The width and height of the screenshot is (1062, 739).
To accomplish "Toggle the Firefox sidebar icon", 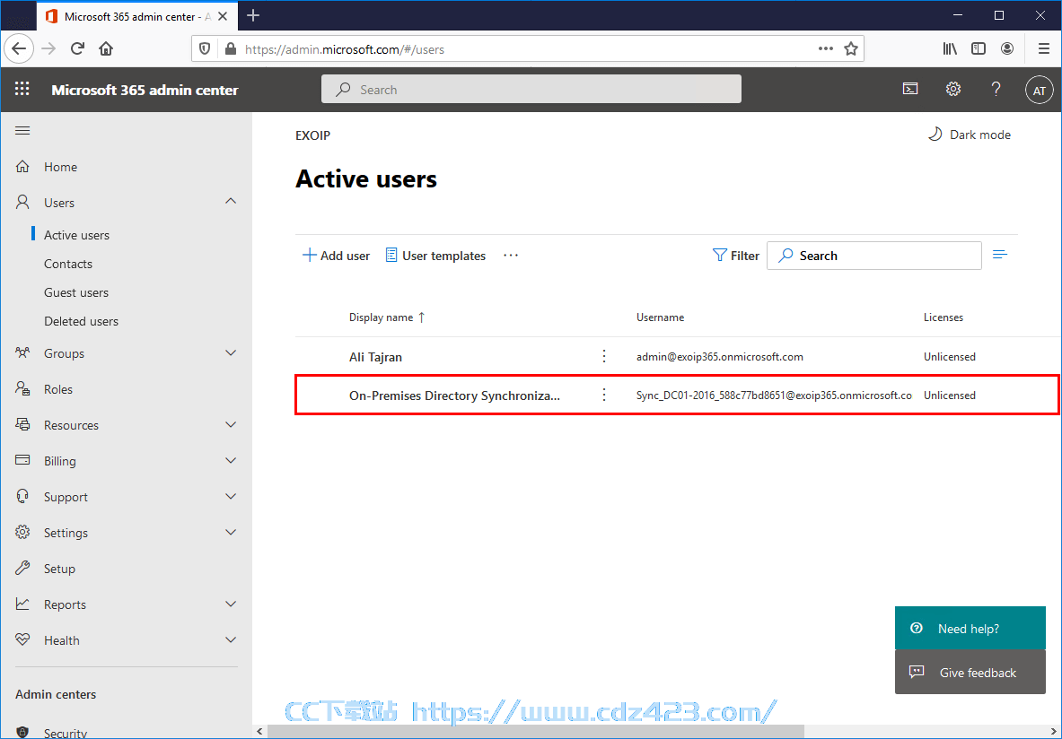I will 978,48.
